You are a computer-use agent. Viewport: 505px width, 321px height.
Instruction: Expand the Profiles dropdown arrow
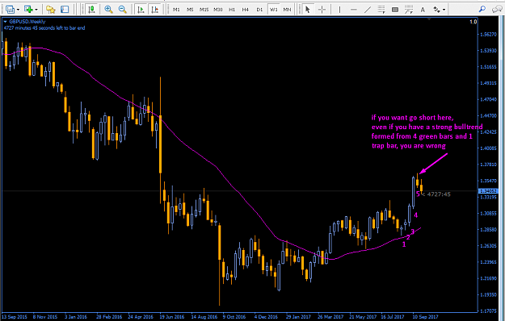tap(18, 10)
